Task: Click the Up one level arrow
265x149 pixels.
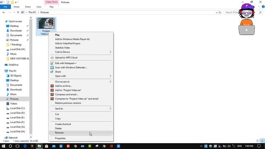Action: (x=18, y=12)
